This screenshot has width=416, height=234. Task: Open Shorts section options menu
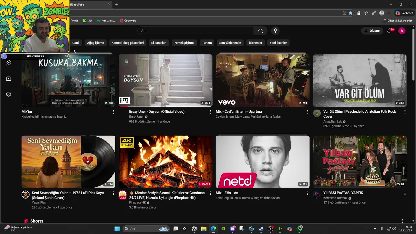click(x=402, y=221)
